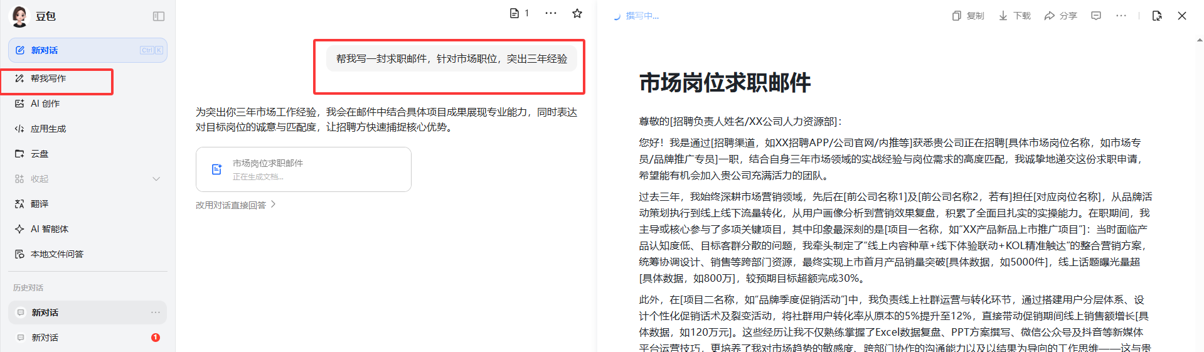Click the 新对话 Ctrl K shortcut hint
The image size is (1204, 352).
152,50
